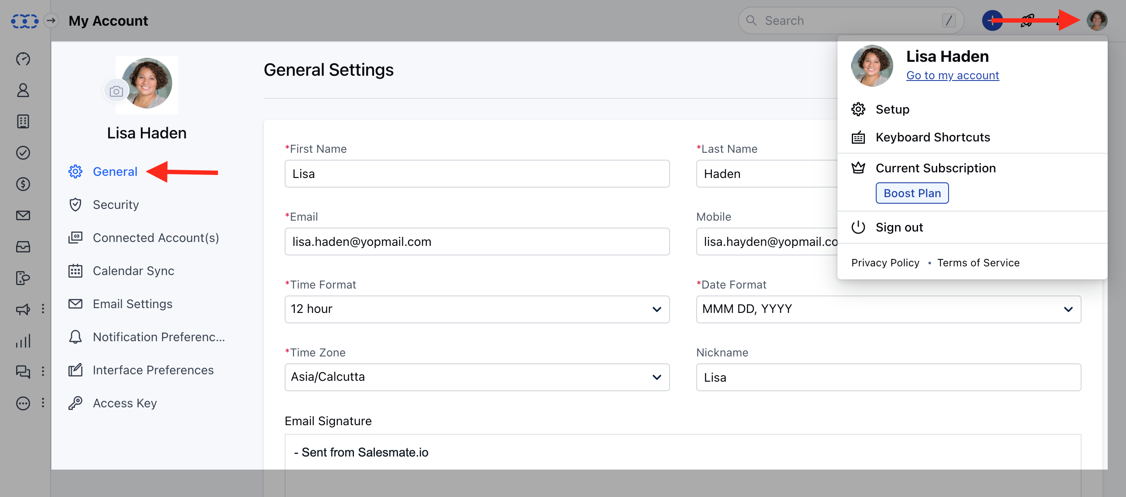Click the camera icon to change profile photo
1126x497 pixels.
[116, 91]
